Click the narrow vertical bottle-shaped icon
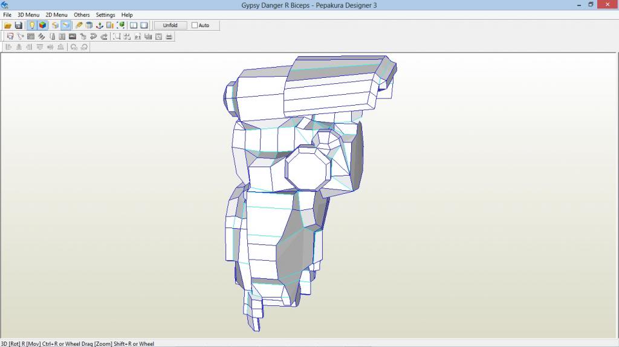Screen dimensions: 619x347 pyautogui.click(x=52, y=37)
